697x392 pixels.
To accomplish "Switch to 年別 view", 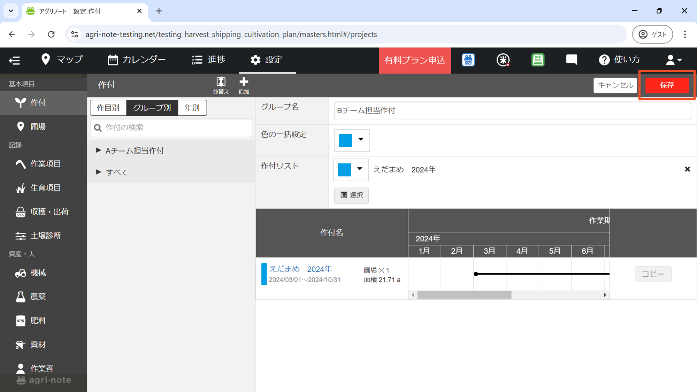I will coord(192,108).
